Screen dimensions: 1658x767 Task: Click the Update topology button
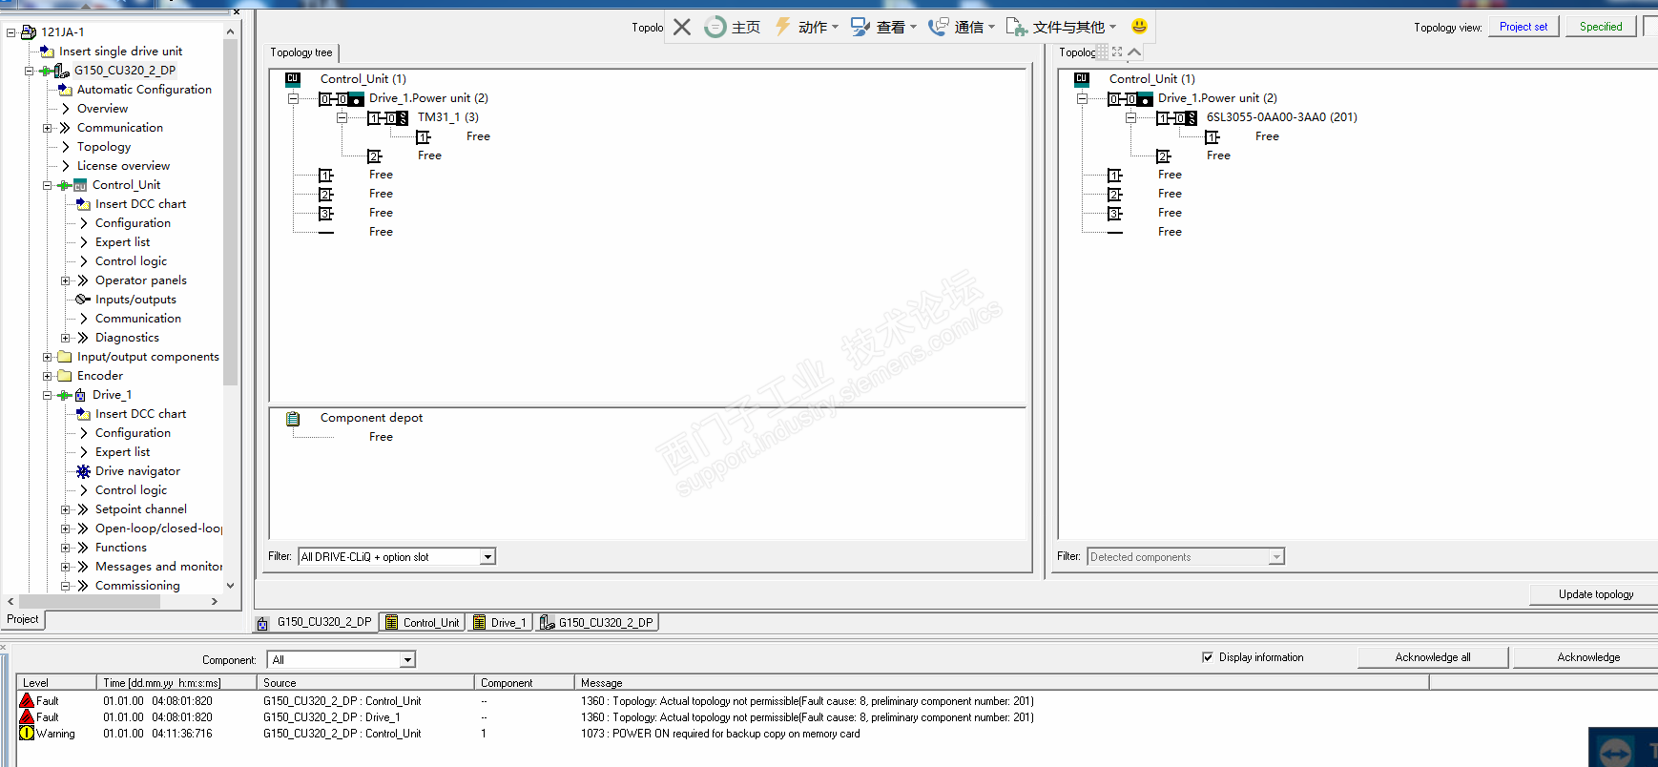1595,594
